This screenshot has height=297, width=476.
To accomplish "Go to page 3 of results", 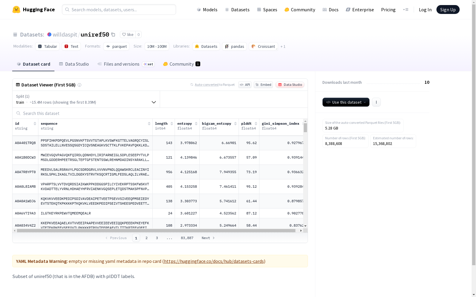I will (157, 238).
